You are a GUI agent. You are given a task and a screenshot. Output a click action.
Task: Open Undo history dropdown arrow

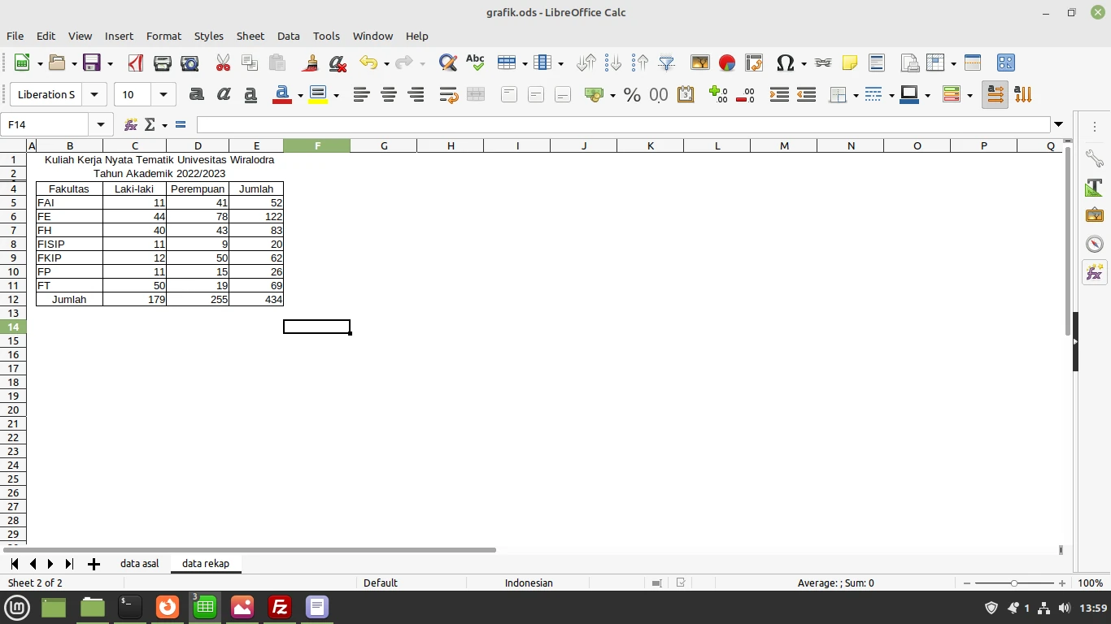pyautogui.click(x=386, y=63)
